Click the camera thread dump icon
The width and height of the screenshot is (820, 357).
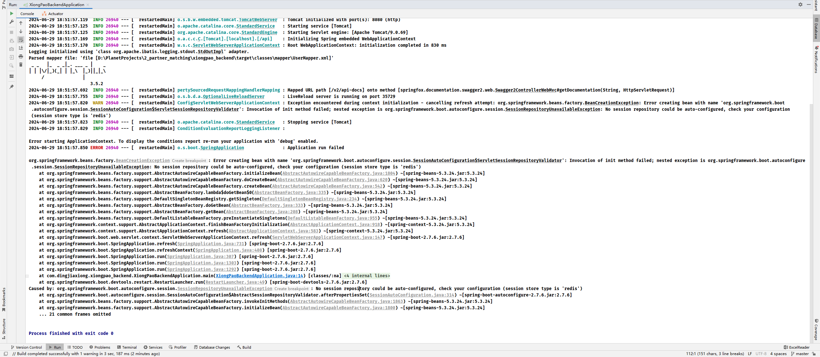click(12, 49)
